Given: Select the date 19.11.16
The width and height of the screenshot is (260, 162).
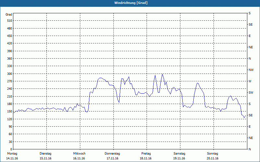Looking at the screenshot, I should tap(179, 158).
